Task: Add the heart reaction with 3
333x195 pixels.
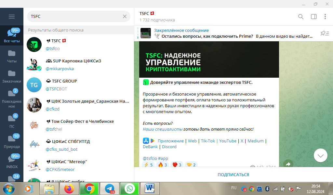Action: (x=177, y=164)
